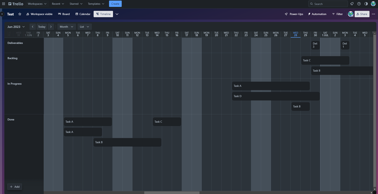
Task: Open Task C card in Done
Action: click(167, 122)
